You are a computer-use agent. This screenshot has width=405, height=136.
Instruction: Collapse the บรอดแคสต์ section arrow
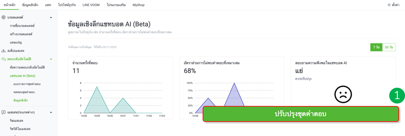51,17
